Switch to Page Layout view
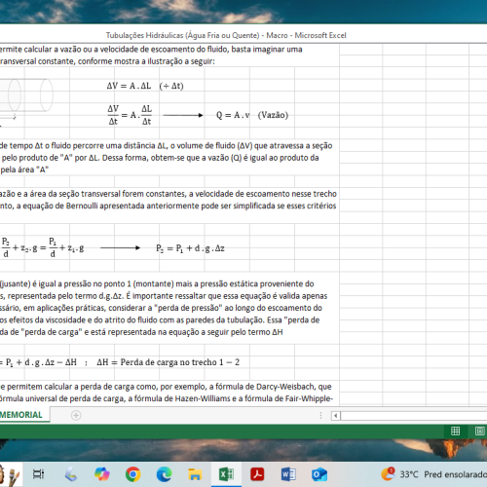The width and height of the screenshot is (487, 487). pyautogui.click(x=480, y=431)
